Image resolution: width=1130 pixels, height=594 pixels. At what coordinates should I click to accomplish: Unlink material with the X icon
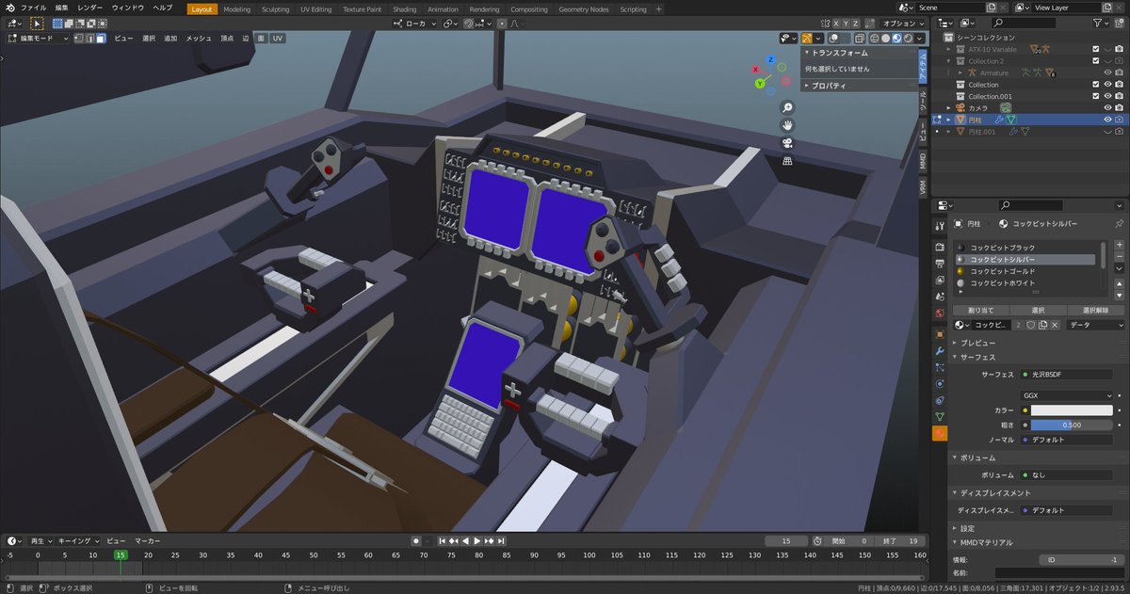pyautogui.click(x=1055, y=325)
